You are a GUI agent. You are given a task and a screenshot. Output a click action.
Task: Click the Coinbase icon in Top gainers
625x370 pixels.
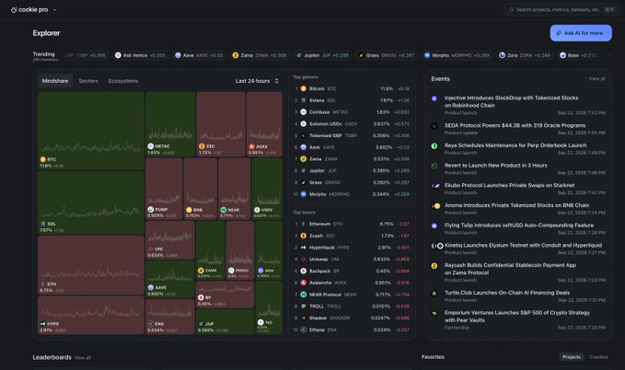pyautogui.click(x=304, y=112)
